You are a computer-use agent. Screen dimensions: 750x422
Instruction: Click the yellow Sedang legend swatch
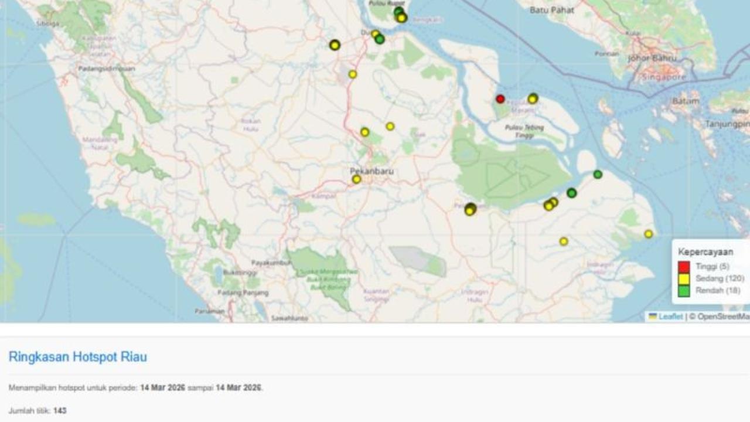pos(684,279)
